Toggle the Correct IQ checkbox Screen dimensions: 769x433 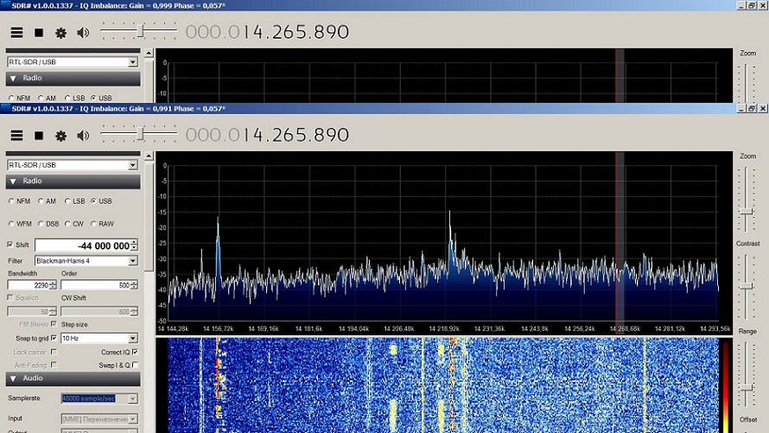click(135, 352)
